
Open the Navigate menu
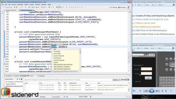(x=20, y=4)
